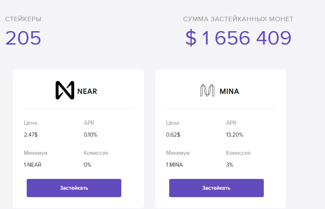Image resolution: width=325 pixels, height=209 pixels.
Task: Click the MINA logo icon
Action: pos(207,91)
